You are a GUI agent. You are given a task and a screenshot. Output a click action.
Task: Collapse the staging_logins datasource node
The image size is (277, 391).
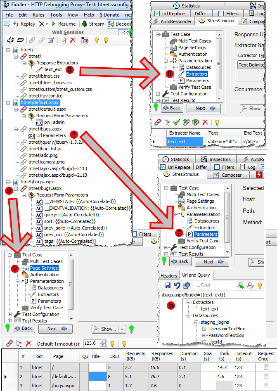[196, 322]
